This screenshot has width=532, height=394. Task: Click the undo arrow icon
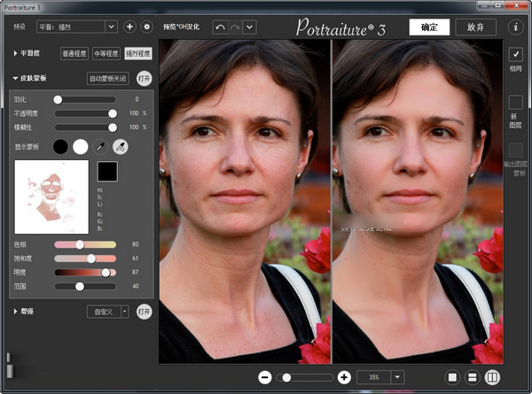click(220, 27)
